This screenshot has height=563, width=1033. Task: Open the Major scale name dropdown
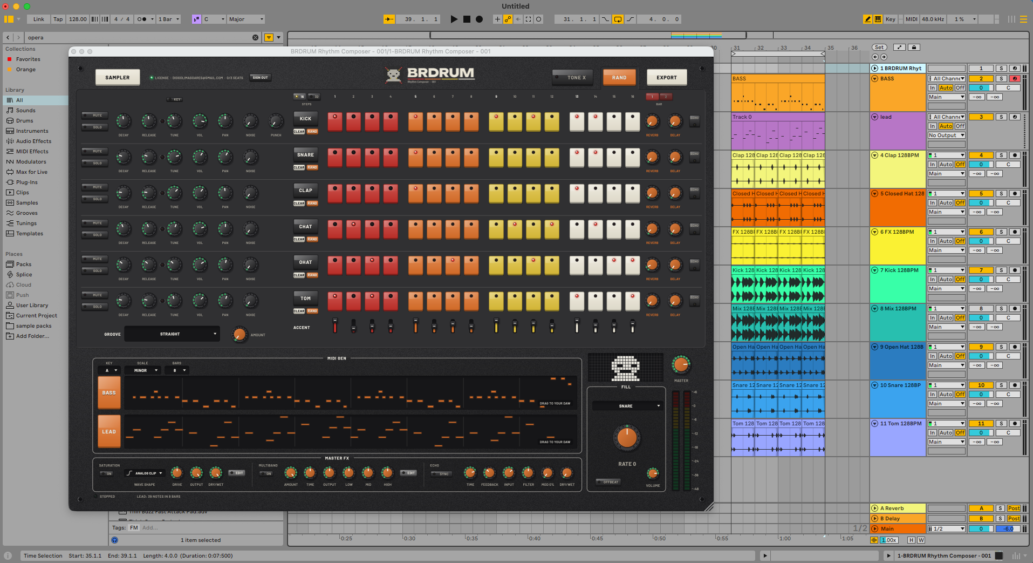coord(246,19)
